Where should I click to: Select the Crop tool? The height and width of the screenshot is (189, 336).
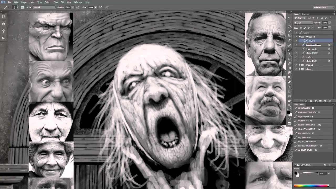tap(289, 36)
